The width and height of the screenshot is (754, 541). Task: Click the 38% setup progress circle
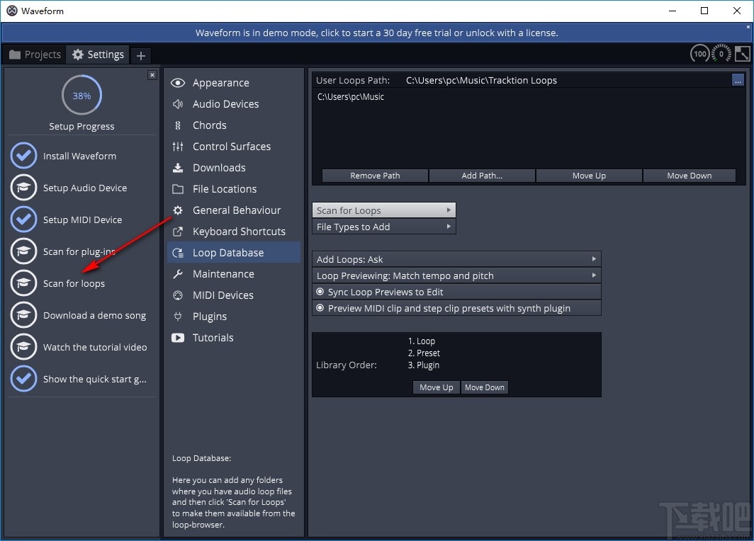pyautogui.click(x=81, y=95)
